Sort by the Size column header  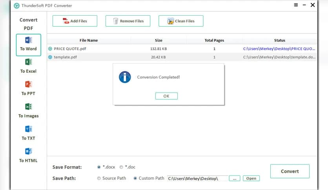point(159,40)
